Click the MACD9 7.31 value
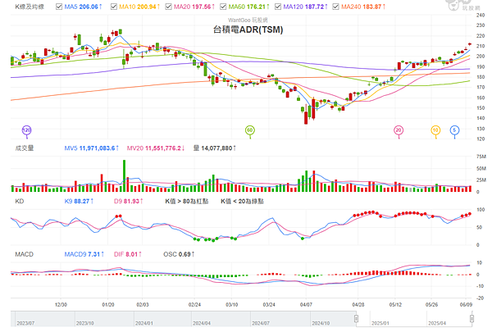 click(84, 254)
